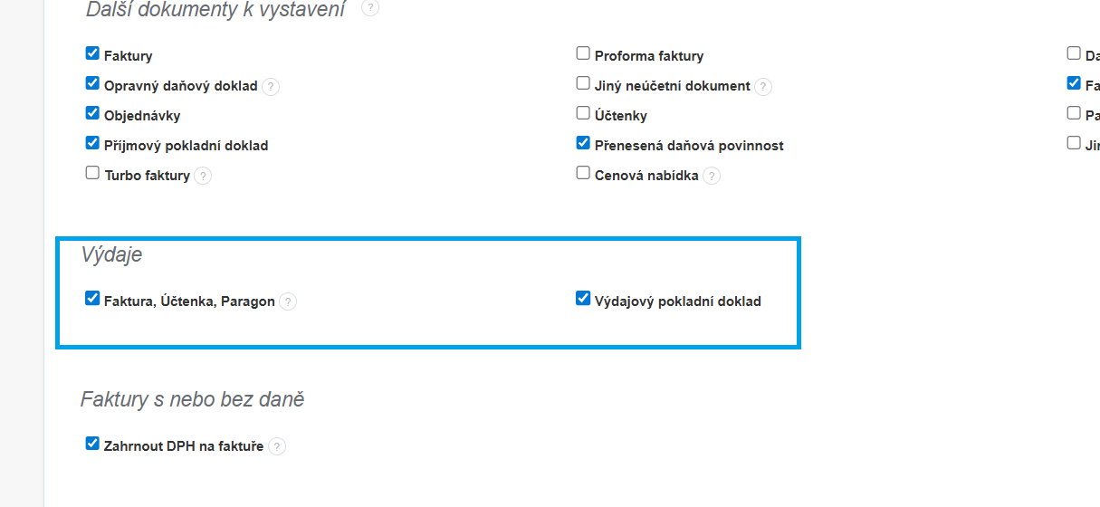
Task: Enable the Turbo faktury checkbox
Action: [92, 173]
